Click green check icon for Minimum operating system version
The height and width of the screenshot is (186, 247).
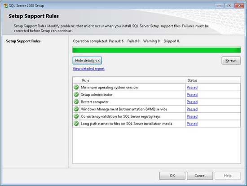point(76,87)
